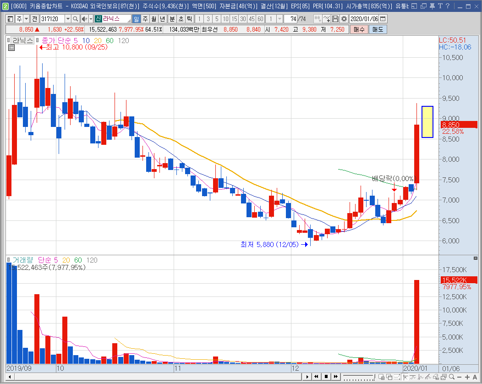Viewport: 482px width, 384px height.
Task: Click the stop button in bottom controls
Action: point(326,377)
